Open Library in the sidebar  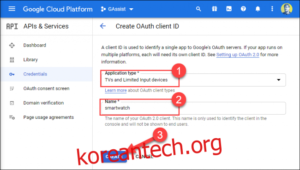click(46, 60)
